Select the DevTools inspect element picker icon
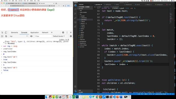This screenshot has height=99, width=176. [x=2, y=32]
